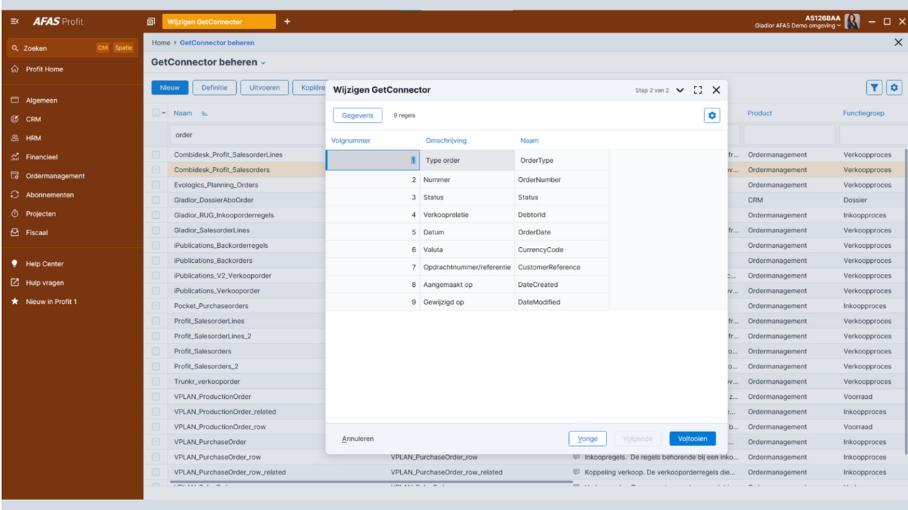Click the Uitvoeren button
The image size is (908, 510).
coord(265,88)
